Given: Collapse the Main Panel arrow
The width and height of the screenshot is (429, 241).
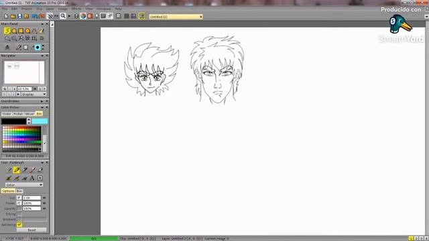Looking at the screenshot, I should (x=42, y=24).
